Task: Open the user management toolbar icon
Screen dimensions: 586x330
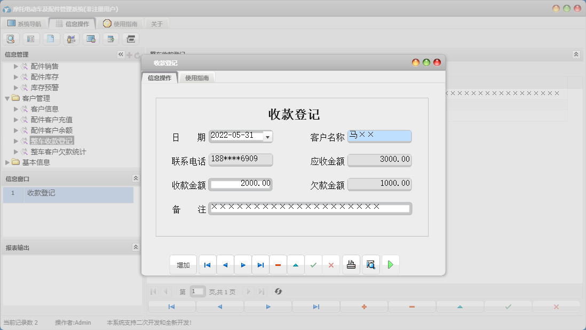Action: (70, 38)
